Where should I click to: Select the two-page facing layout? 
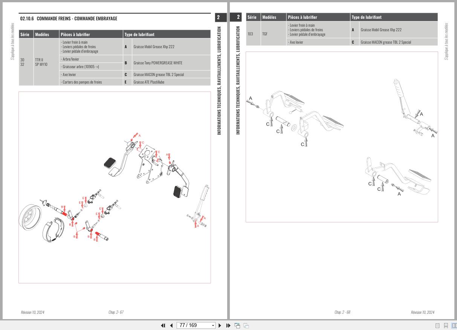[x=454, y=326]
